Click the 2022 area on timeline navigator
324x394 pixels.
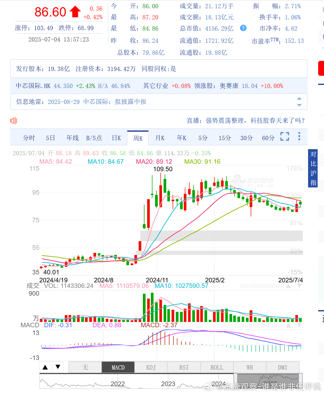[118, 384]
